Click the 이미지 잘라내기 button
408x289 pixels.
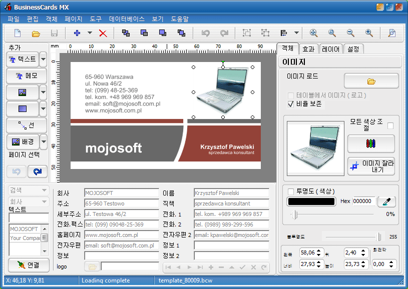[371, 166]
